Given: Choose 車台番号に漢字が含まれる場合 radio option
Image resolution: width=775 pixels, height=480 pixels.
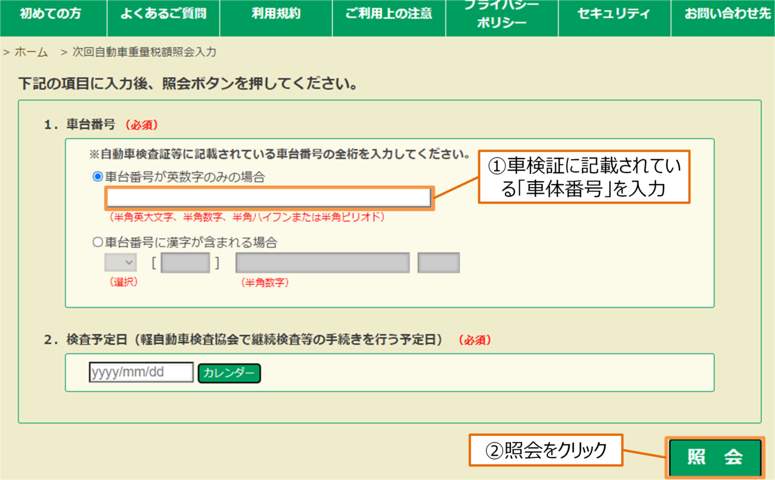Looking at the screenshot, I should (x=97, y=243).
